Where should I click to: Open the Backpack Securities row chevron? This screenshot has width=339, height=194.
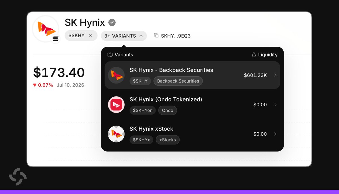coord(275,75)
